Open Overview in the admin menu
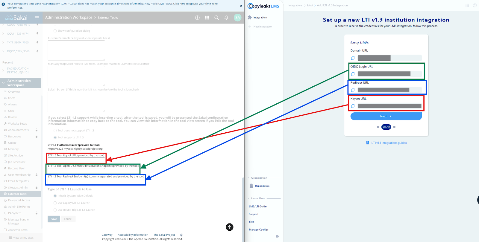This screenshot has height=242, width=479. (x=14, y=92)
